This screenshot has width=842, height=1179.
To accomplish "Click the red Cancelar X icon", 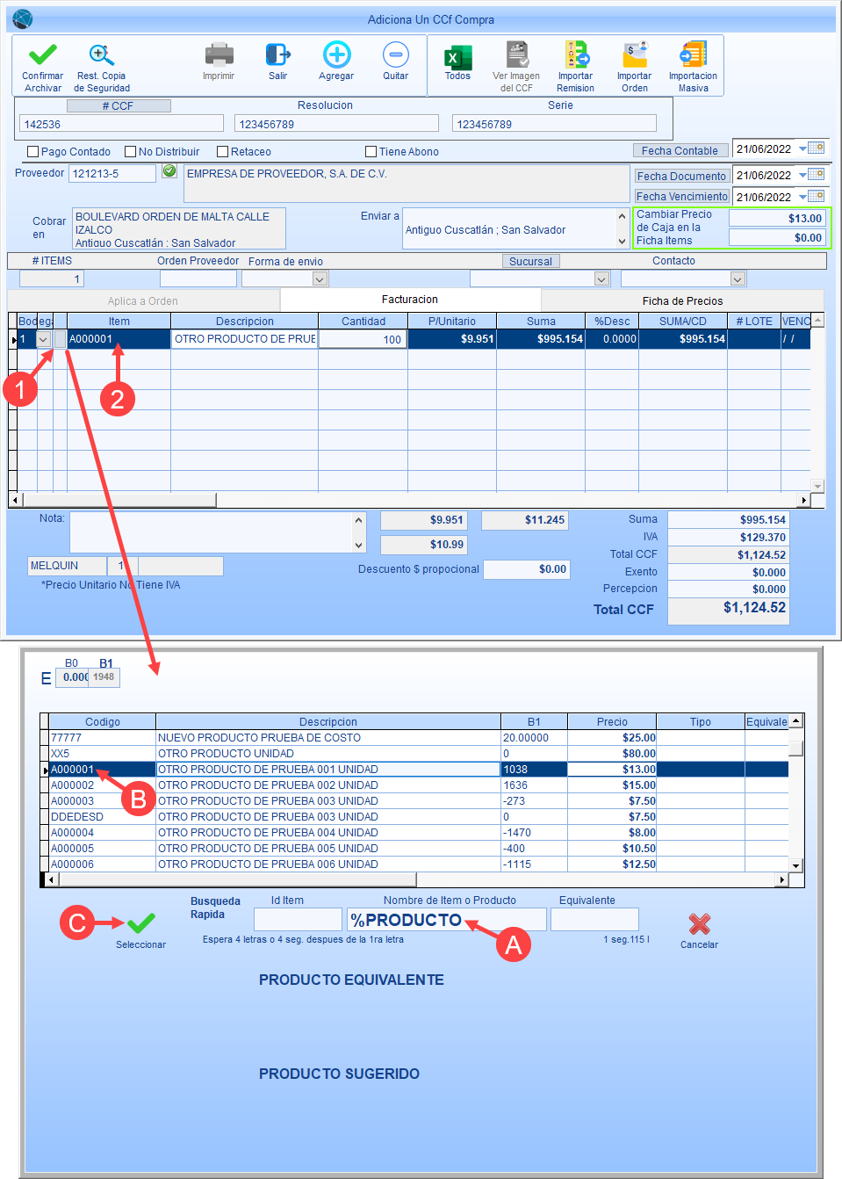I will coord(700,923).
